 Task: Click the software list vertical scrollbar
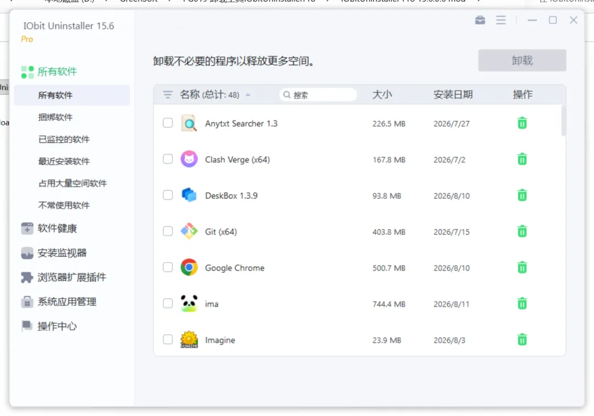563,121
